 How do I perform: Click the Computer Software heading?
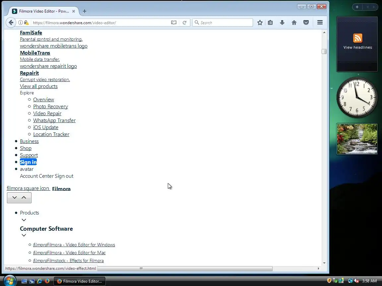[x=46, y=229]
